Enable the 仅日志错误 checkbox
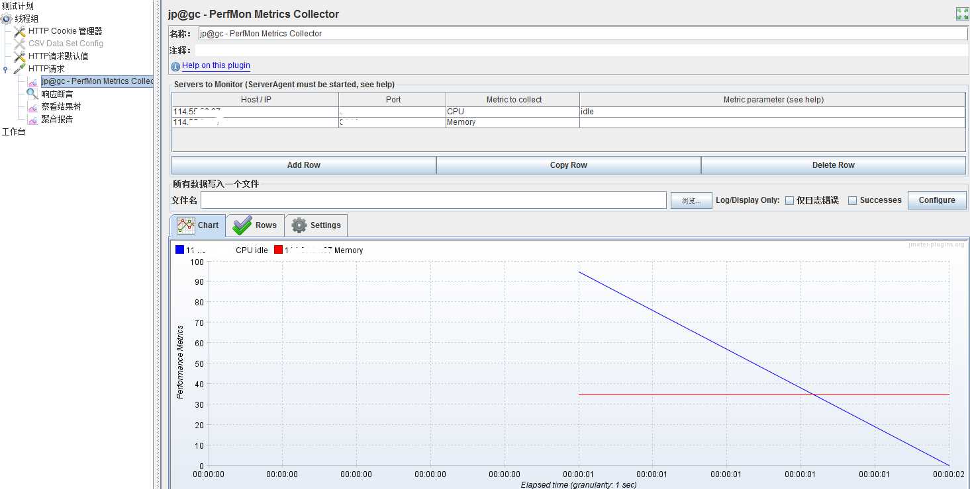The height and width of the screenshot is (489, 970). [x=789, y=200]
